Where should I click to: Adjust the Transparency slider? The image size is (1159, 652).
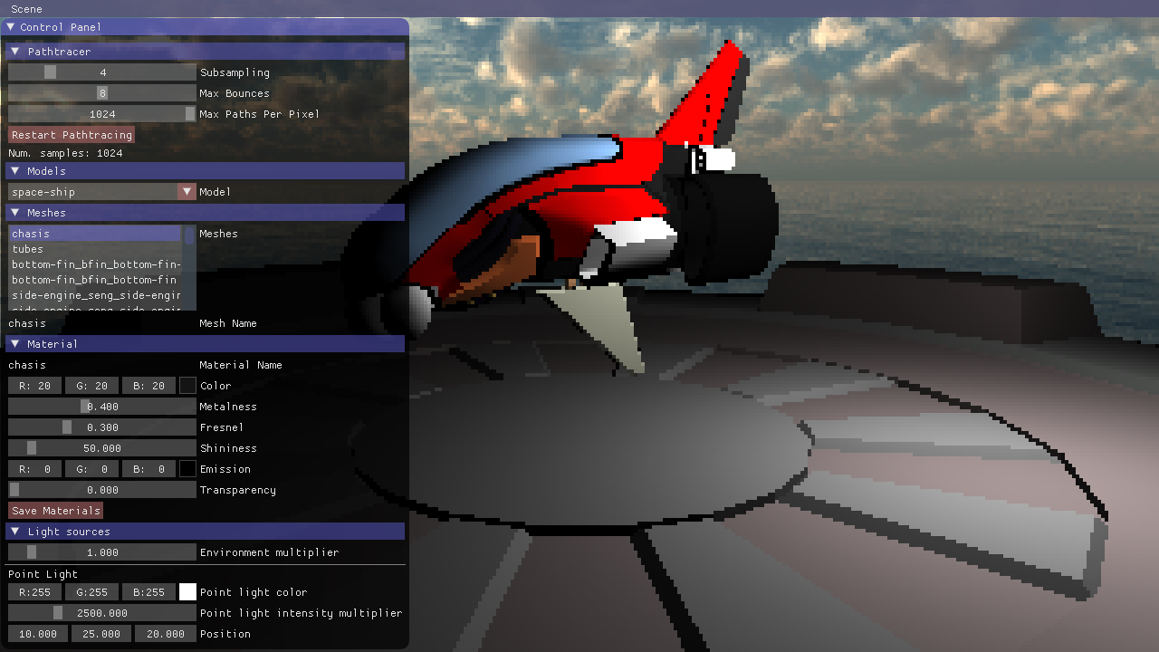point(102,490)
